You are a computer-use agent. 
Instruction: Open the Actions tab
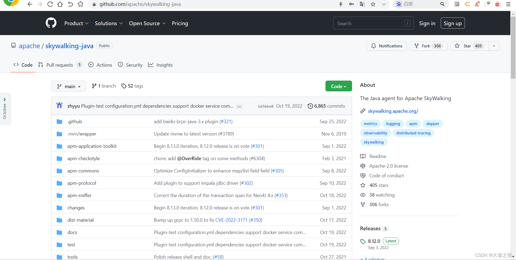click(100, 65)
